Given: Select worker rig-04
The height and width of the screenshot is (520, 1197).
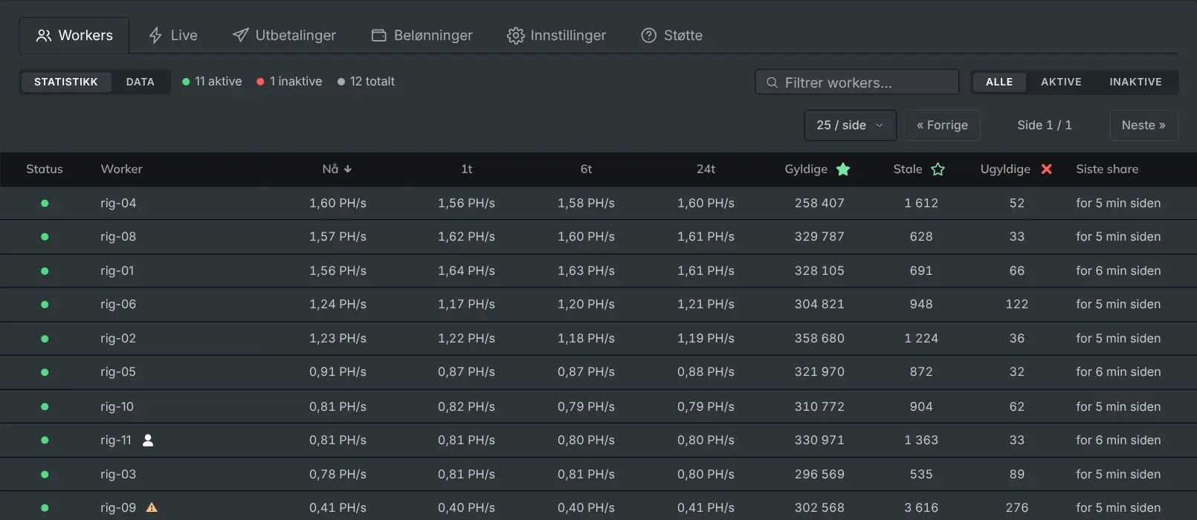Looking at the screenshot, I should coord(118,204).
